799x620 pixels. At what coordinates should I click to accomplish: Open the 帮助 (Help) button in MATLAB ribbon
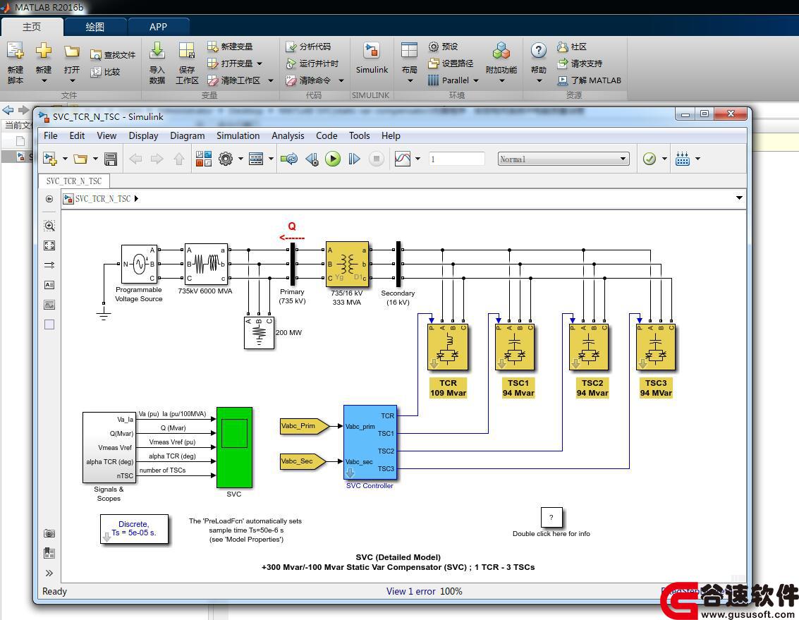click(x=539, y=63)
